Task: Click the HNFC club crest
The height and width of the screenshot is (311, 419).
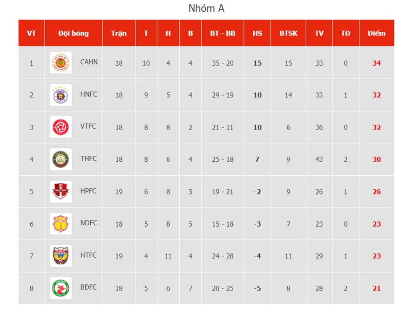Action: pos(61,95)
